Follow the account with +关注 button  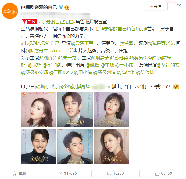pos(156,6)
